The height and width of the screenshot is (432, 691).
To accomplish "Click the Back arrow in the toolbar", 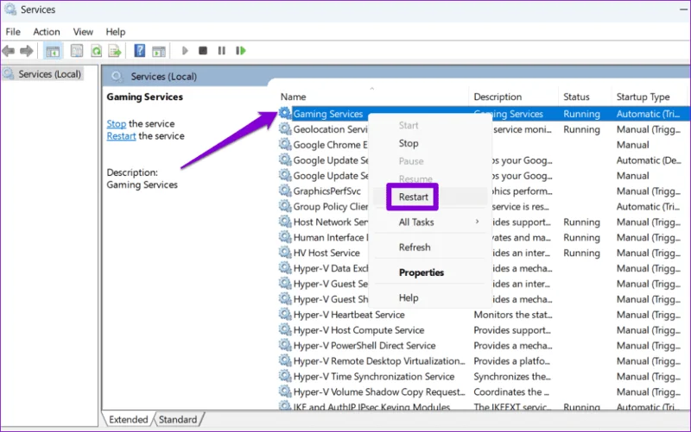I will coord(9,51).
